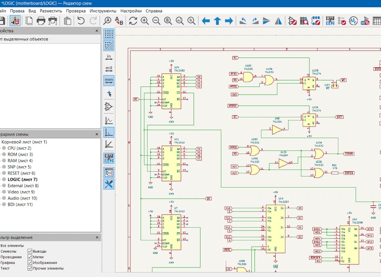381x277 pixels.
Task: Open the Symbol Editor icon
Action: pos(292,21)
